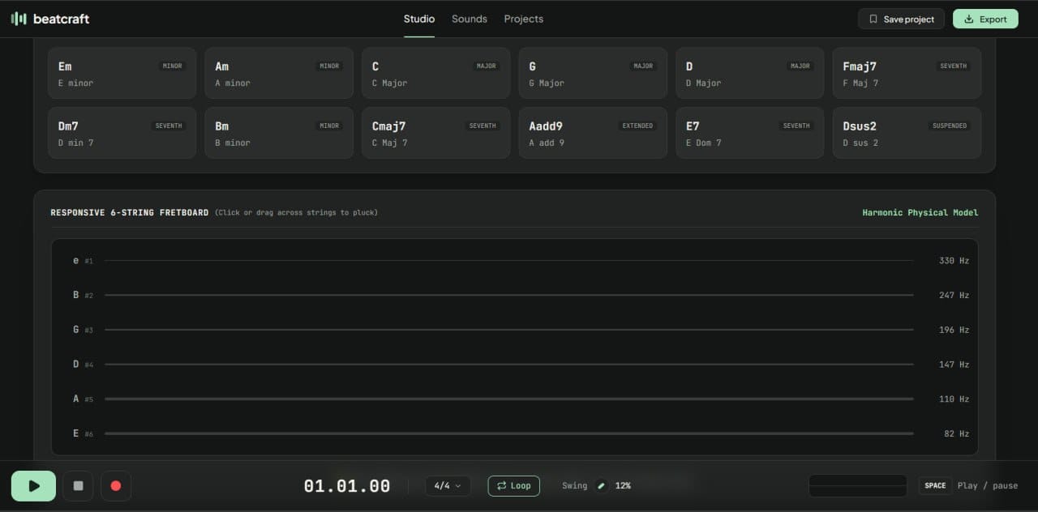1038x512 pixels.
Task: Switch to the Studio tab
Action: [419, 19]
